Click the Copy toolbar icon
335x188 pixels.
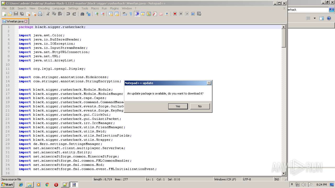54,14
